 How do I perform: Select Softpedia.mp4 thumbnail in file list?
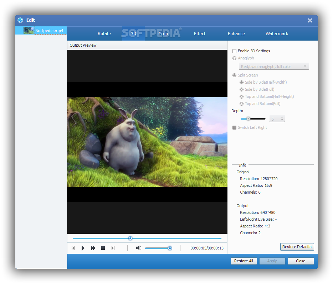29,30
